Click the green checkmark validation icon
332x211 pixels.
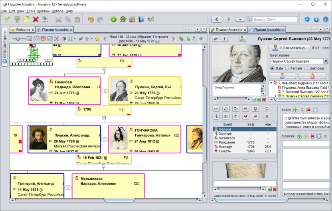[x=114, y=19]
